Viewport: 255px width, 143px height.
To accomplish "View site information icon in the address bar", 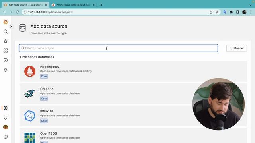I will point(25,12).
